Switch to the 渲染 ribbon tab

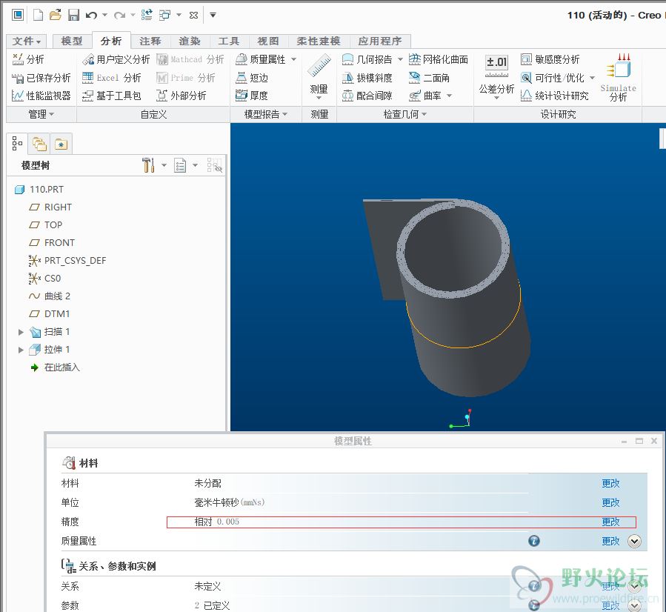[x=190, y=41]
